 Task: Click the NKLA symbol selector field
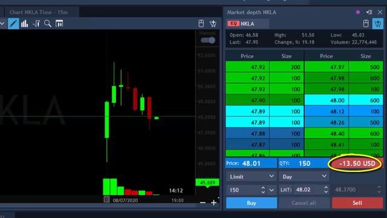click(x=248, y=24)
